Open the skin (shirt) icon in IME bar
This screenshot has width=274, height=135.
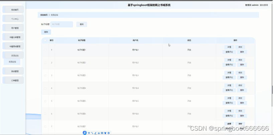pos(105,133)
